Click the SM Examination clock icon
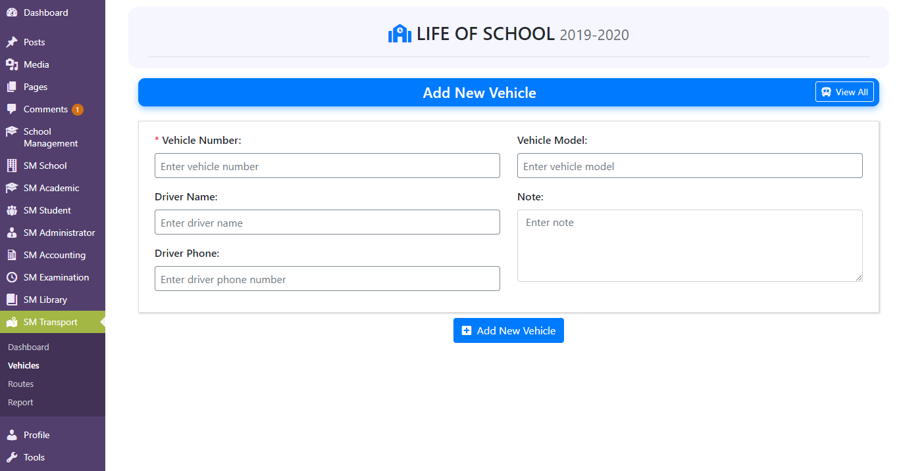Image resolution: width=899 pixels, height=471 pixels. click(12, 277)
